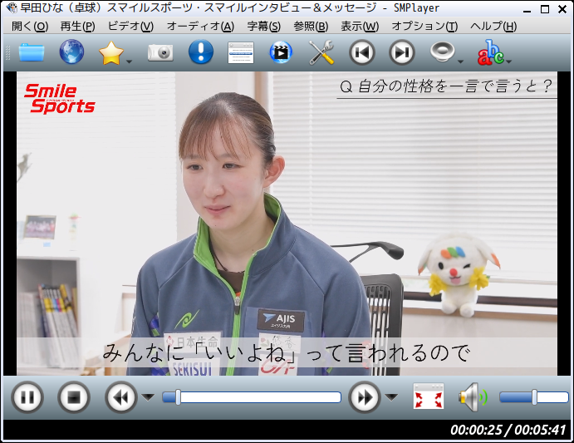Show file info with the exclamation icon
This screenshot has width=574, height=443.
pos(200,52)
